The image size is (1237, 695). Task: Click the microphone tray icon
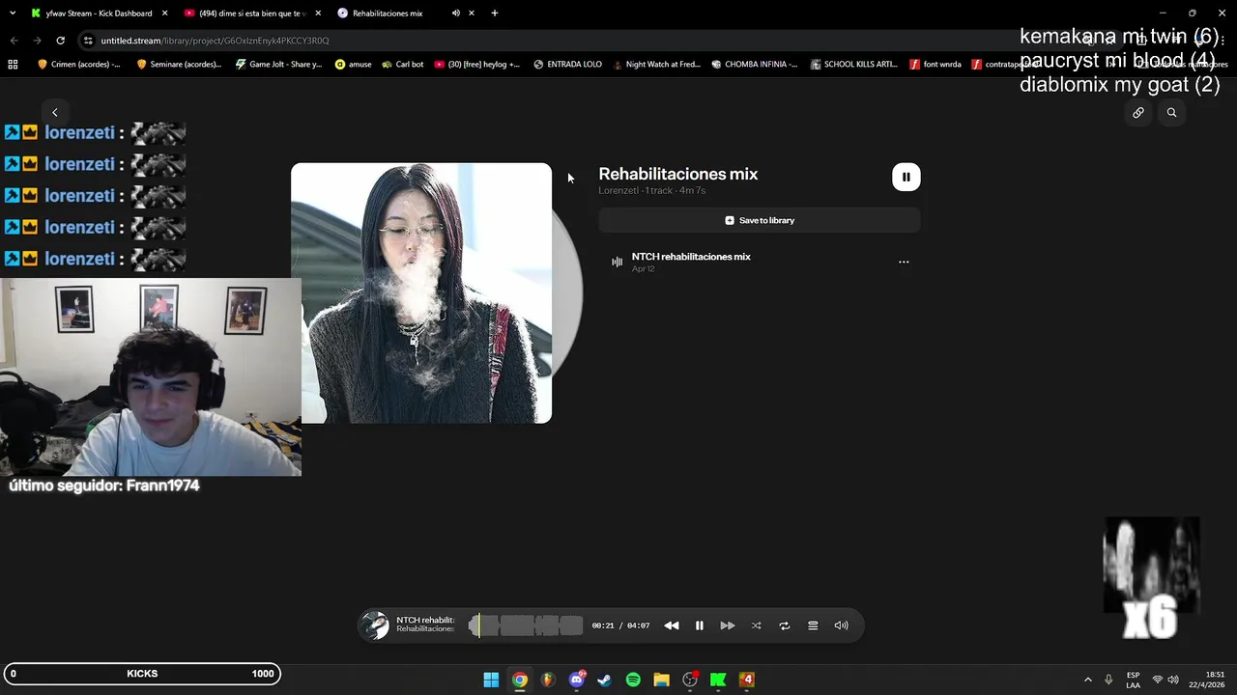[1108, 680]
